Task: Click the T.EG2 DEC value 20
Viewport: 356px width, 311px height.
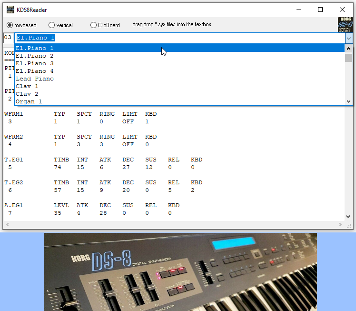Action: pos(126,190)
